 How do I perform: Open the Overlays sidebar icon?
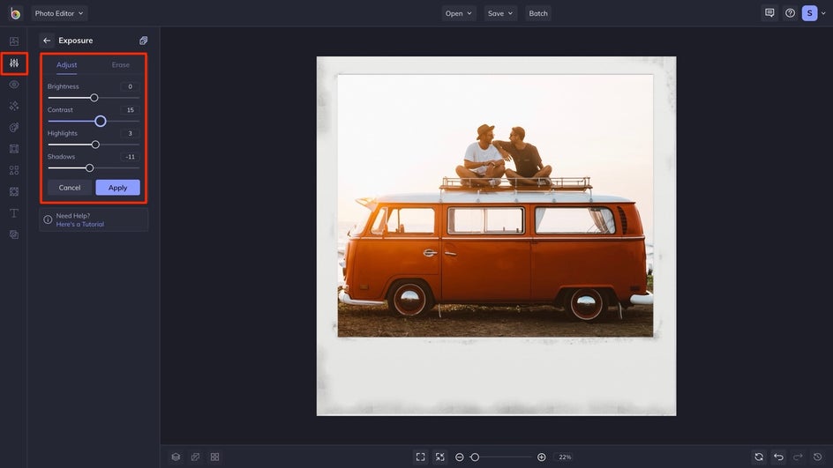[x=14, y=191]
